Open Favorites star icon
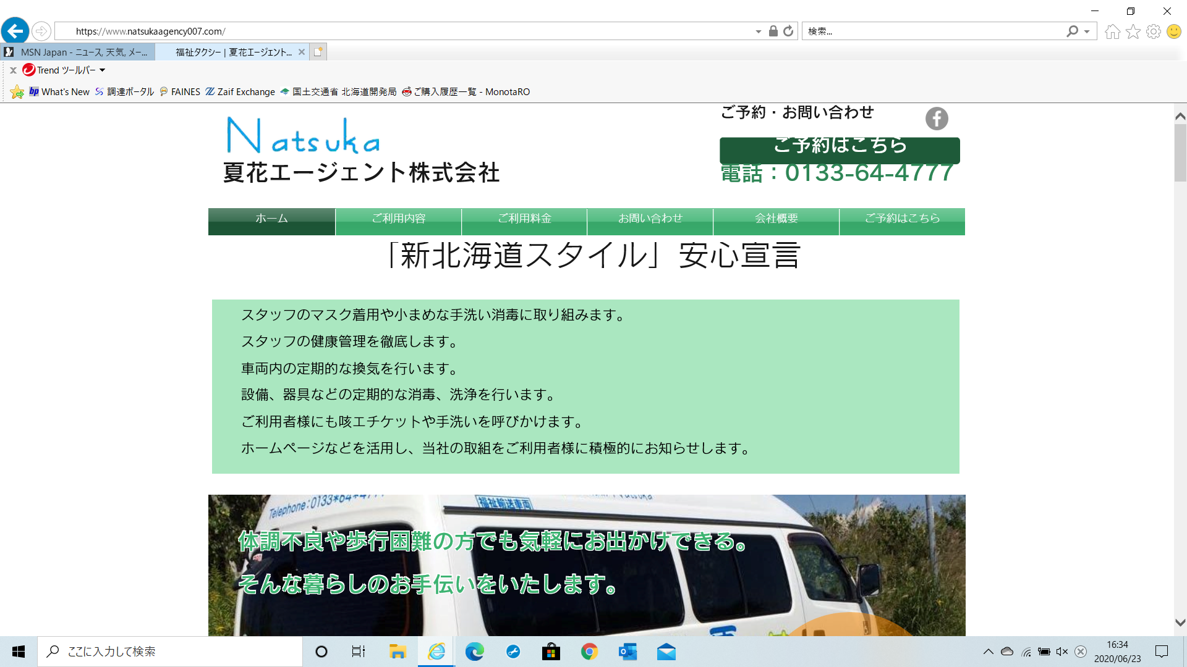Viewport: 1187px width, 667px height. pos(1133,31)
